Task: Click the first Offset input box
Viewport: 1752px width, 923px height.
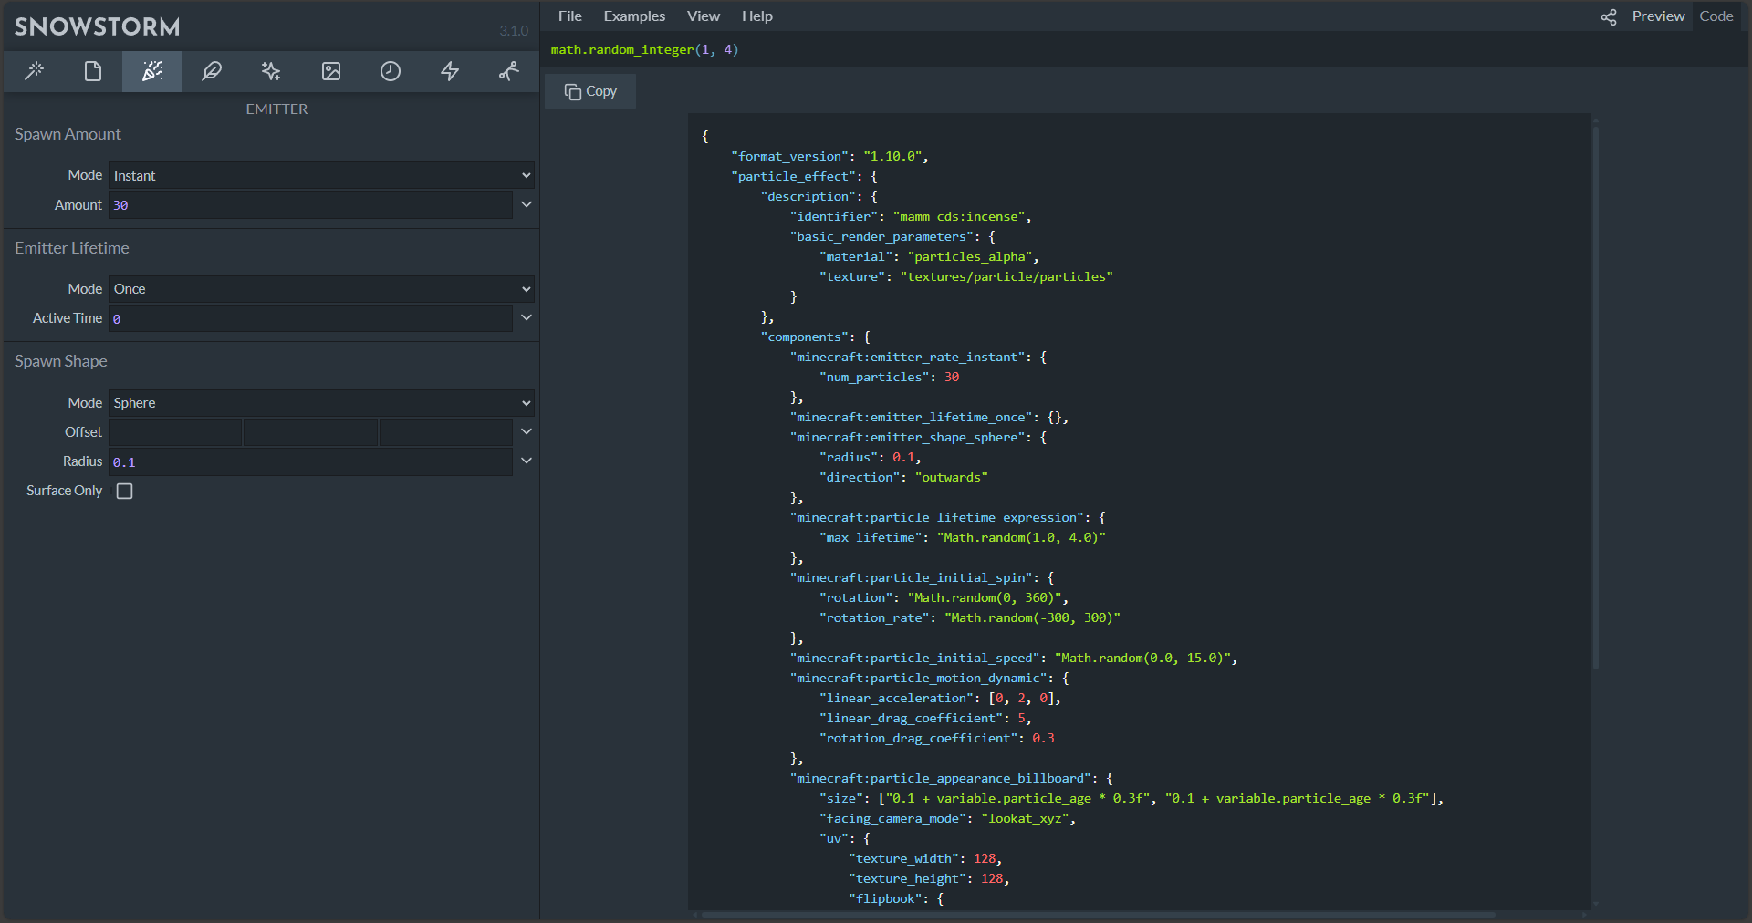Action: pyautogui.click(x=175, y=432)
